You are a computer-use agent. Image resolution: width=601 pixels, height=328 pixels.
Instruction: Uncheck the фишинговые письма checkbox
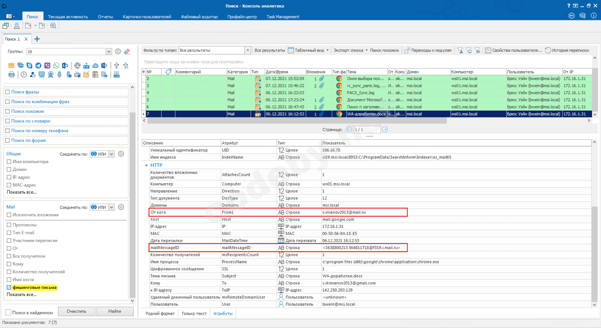(x=9, y=287)
